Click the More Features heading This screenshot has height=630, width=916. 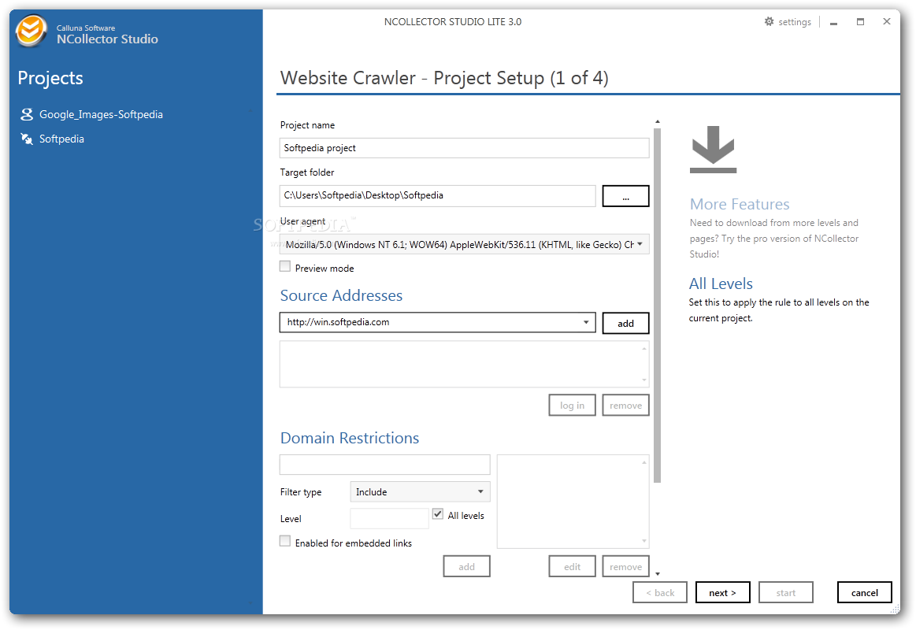pyautogui.click(x=740, y=204)
